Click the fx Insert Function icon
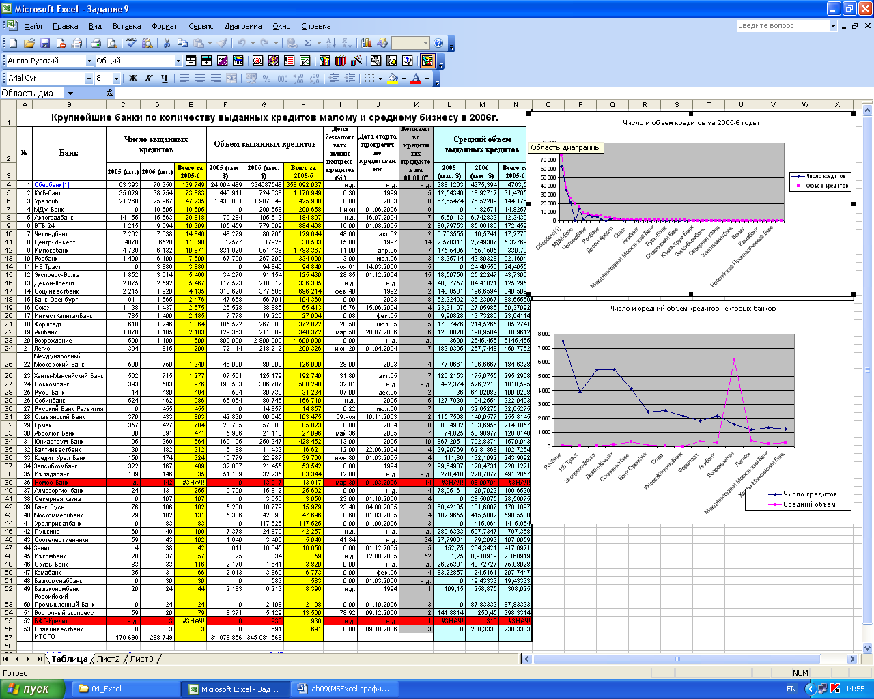The image size is (874, 699). tap(110, 93)
